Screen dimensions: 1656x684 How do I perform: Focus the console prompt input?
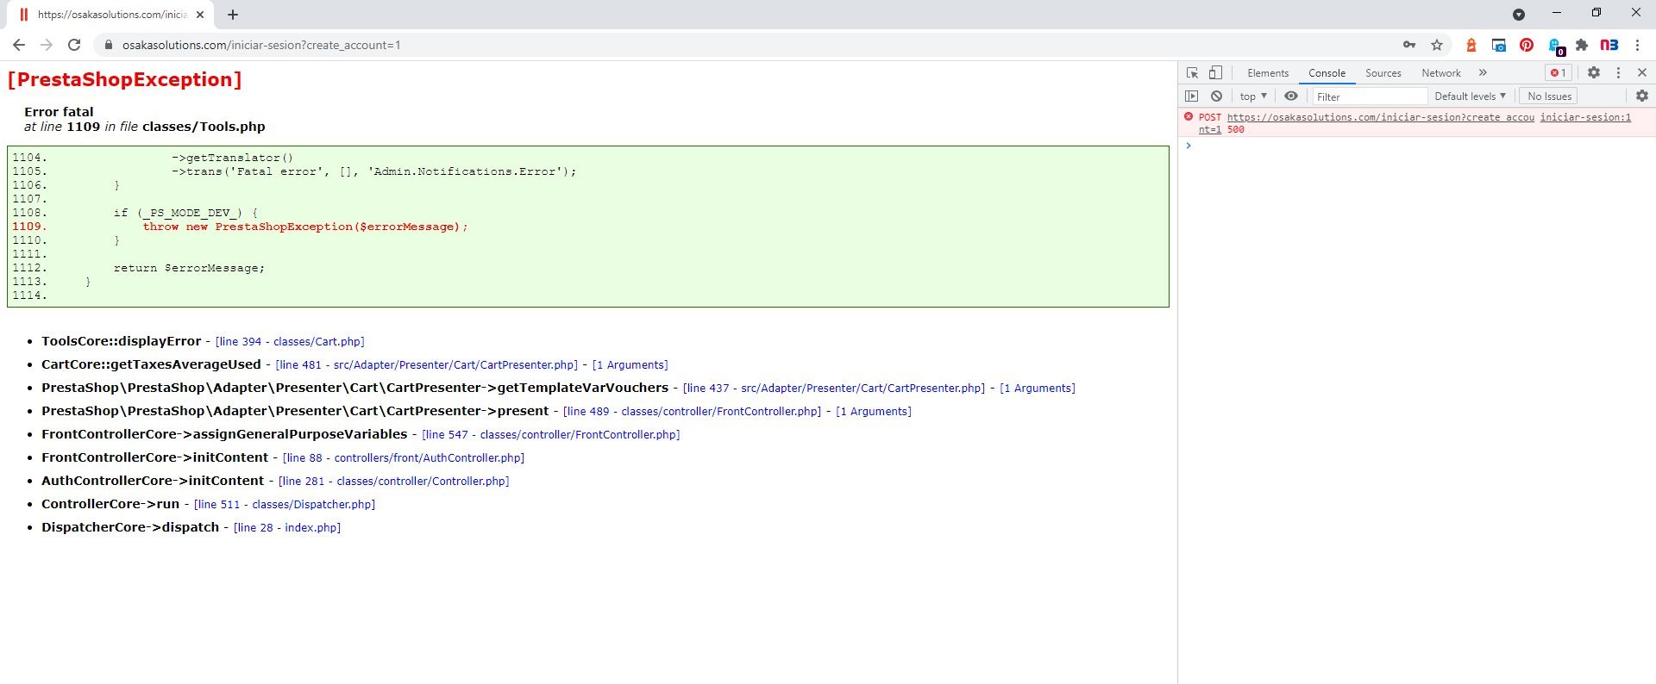[1423, 146]
